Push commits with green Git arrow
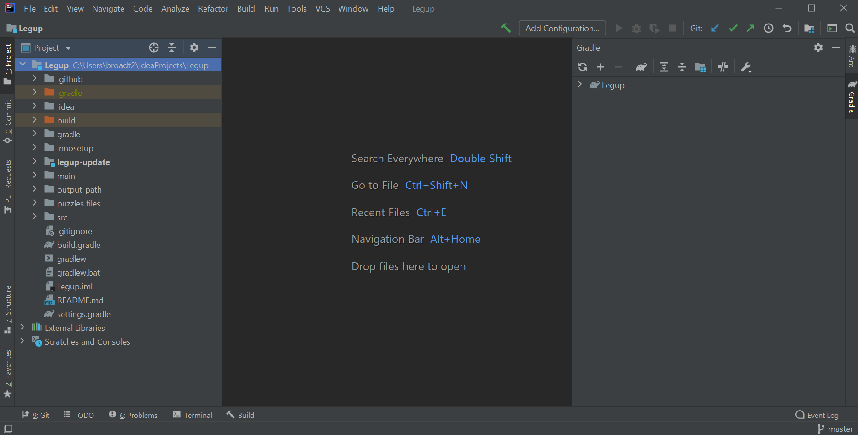Viewport: 858px width, 435px height. (751, 28)
